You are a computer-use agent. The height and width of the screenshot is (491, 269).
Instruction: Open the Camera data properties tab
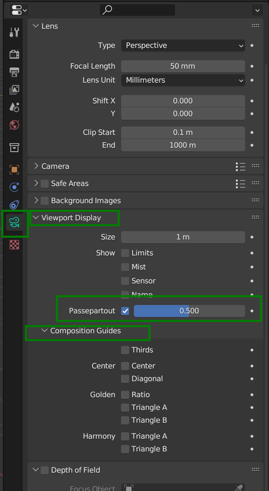[14, 222]
